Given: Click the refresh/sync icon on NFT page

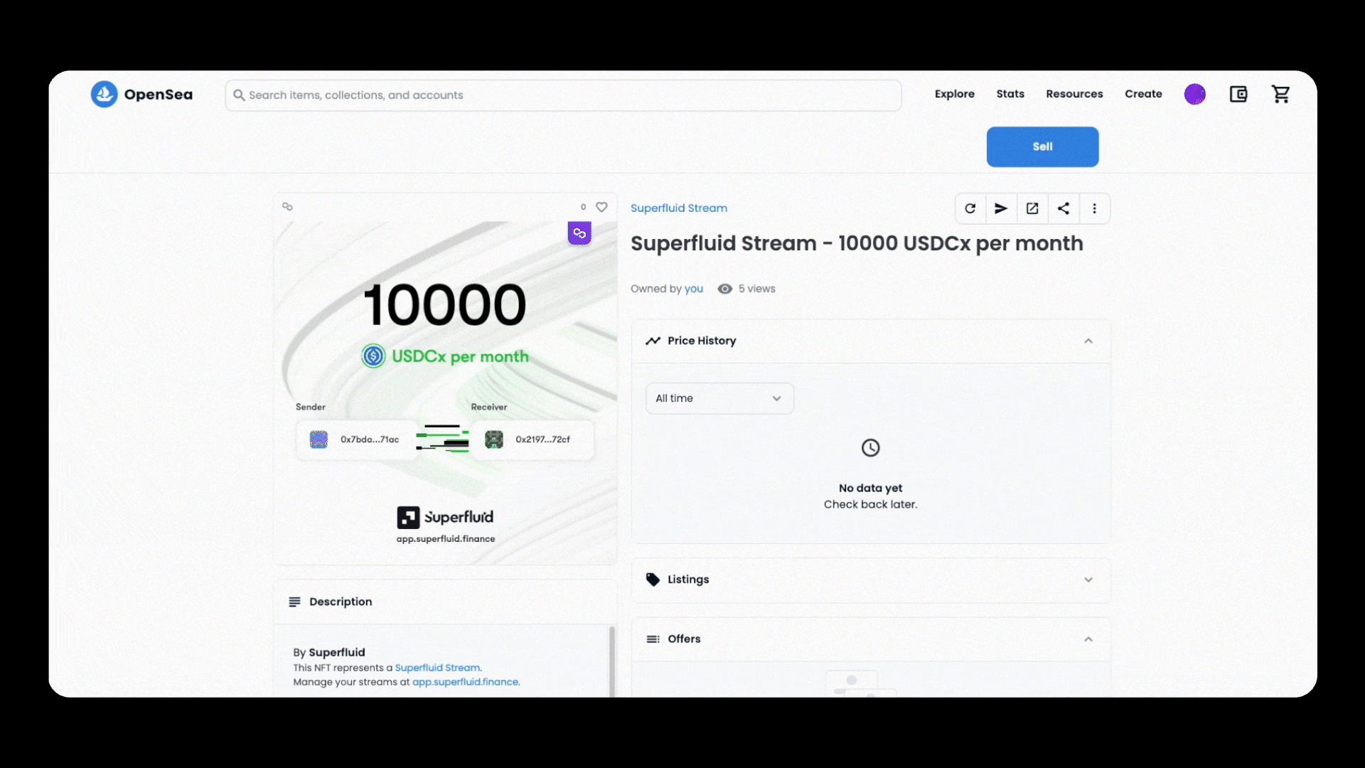Looking at the screenshot, I should click(970, 208).
